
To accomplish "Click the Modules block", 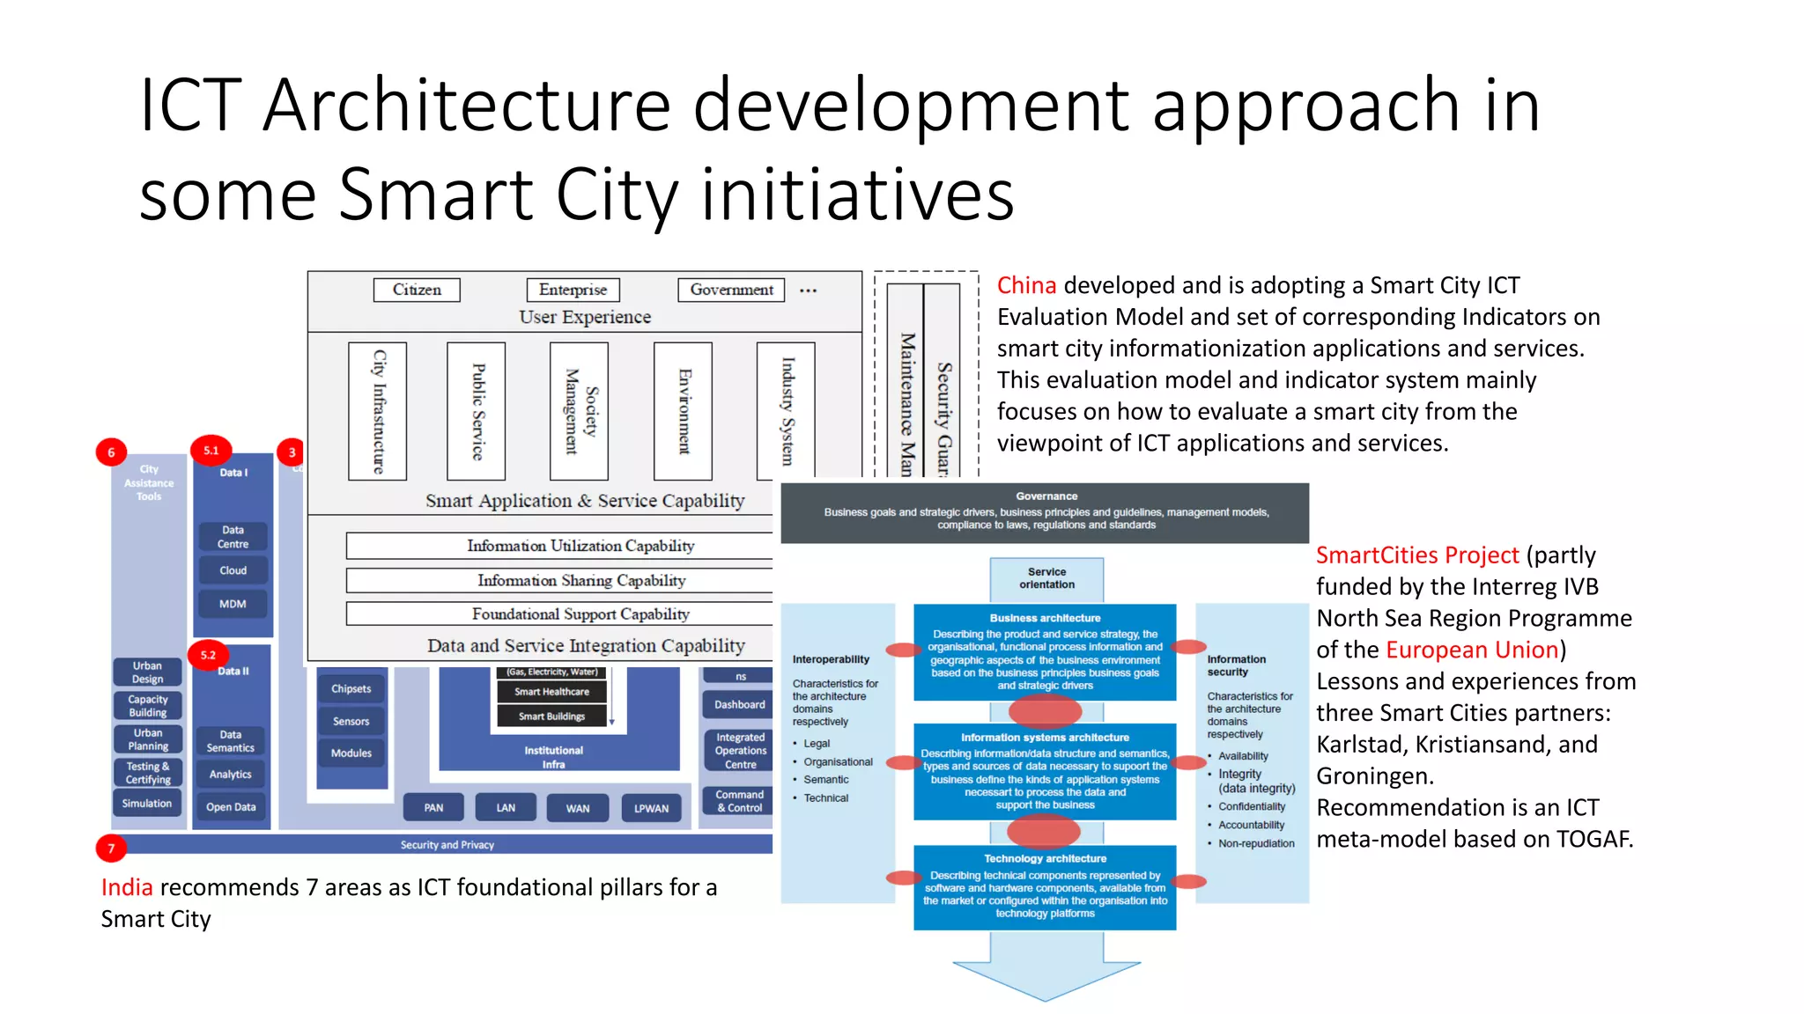I will (351, 753).
